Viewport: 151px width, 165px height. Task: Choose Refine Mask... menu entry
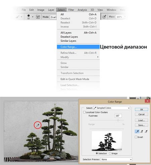point(78,53)
